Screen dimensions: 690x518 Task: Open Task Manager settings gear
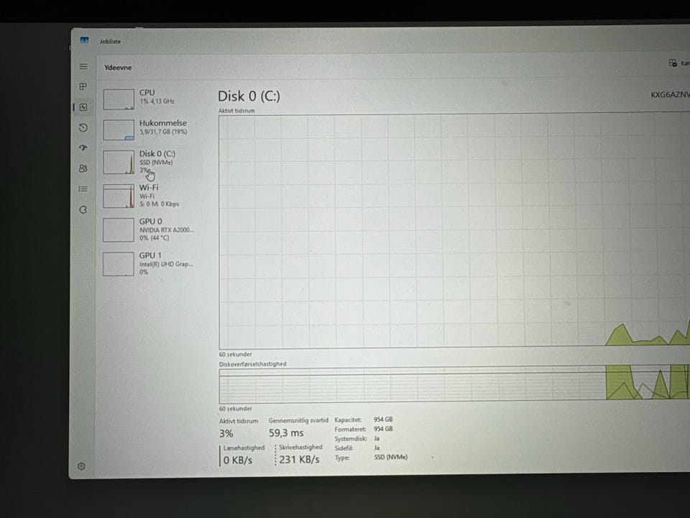81,466
